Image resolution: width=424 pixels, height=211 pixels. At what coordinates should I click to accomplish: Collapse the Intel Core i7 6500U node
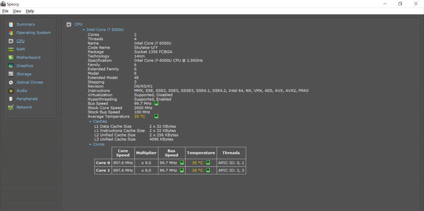(x=84, y=30)
